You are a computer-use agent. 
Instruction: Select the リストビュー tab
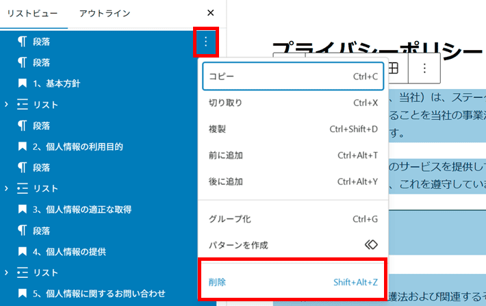coord(32,13)
